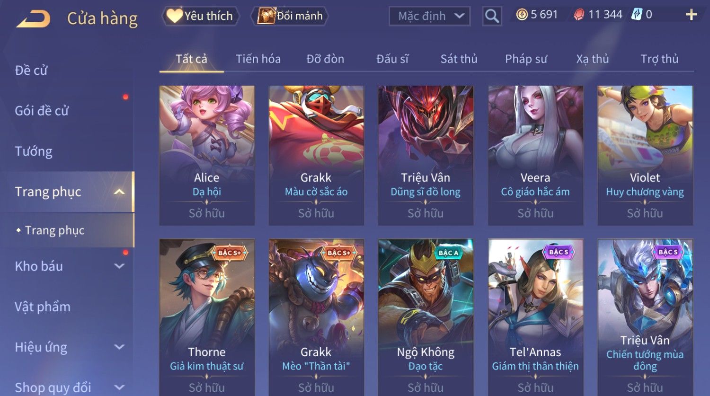
Task: Open the search magnifier icon
Action: 492,16
